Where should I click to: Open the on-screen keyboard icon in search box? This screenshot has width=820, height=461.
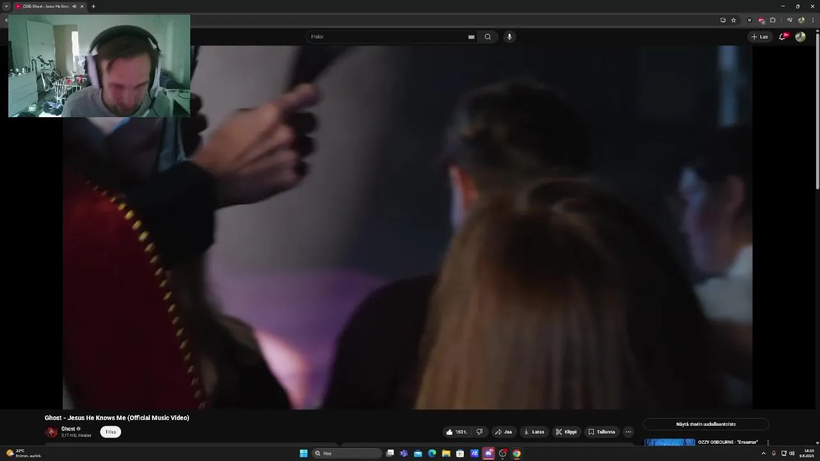tap(471, 37)
